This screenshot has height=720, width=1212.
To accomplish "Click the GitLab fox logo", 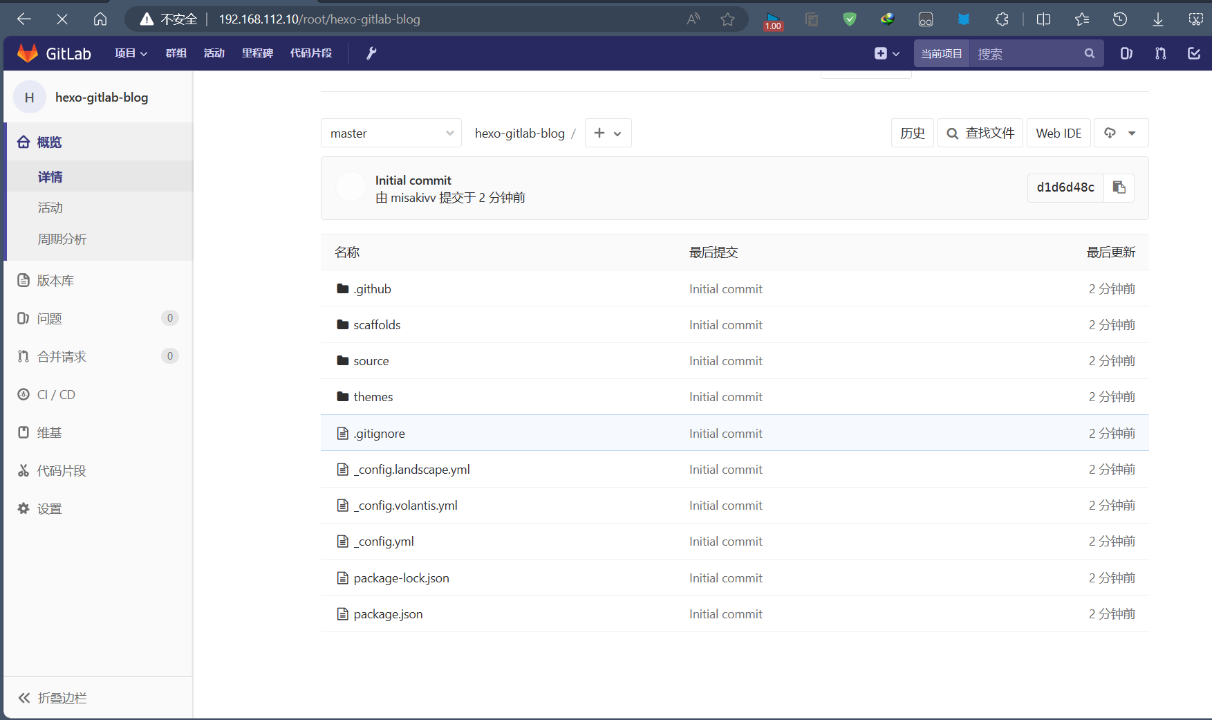I will click(28, 53).
